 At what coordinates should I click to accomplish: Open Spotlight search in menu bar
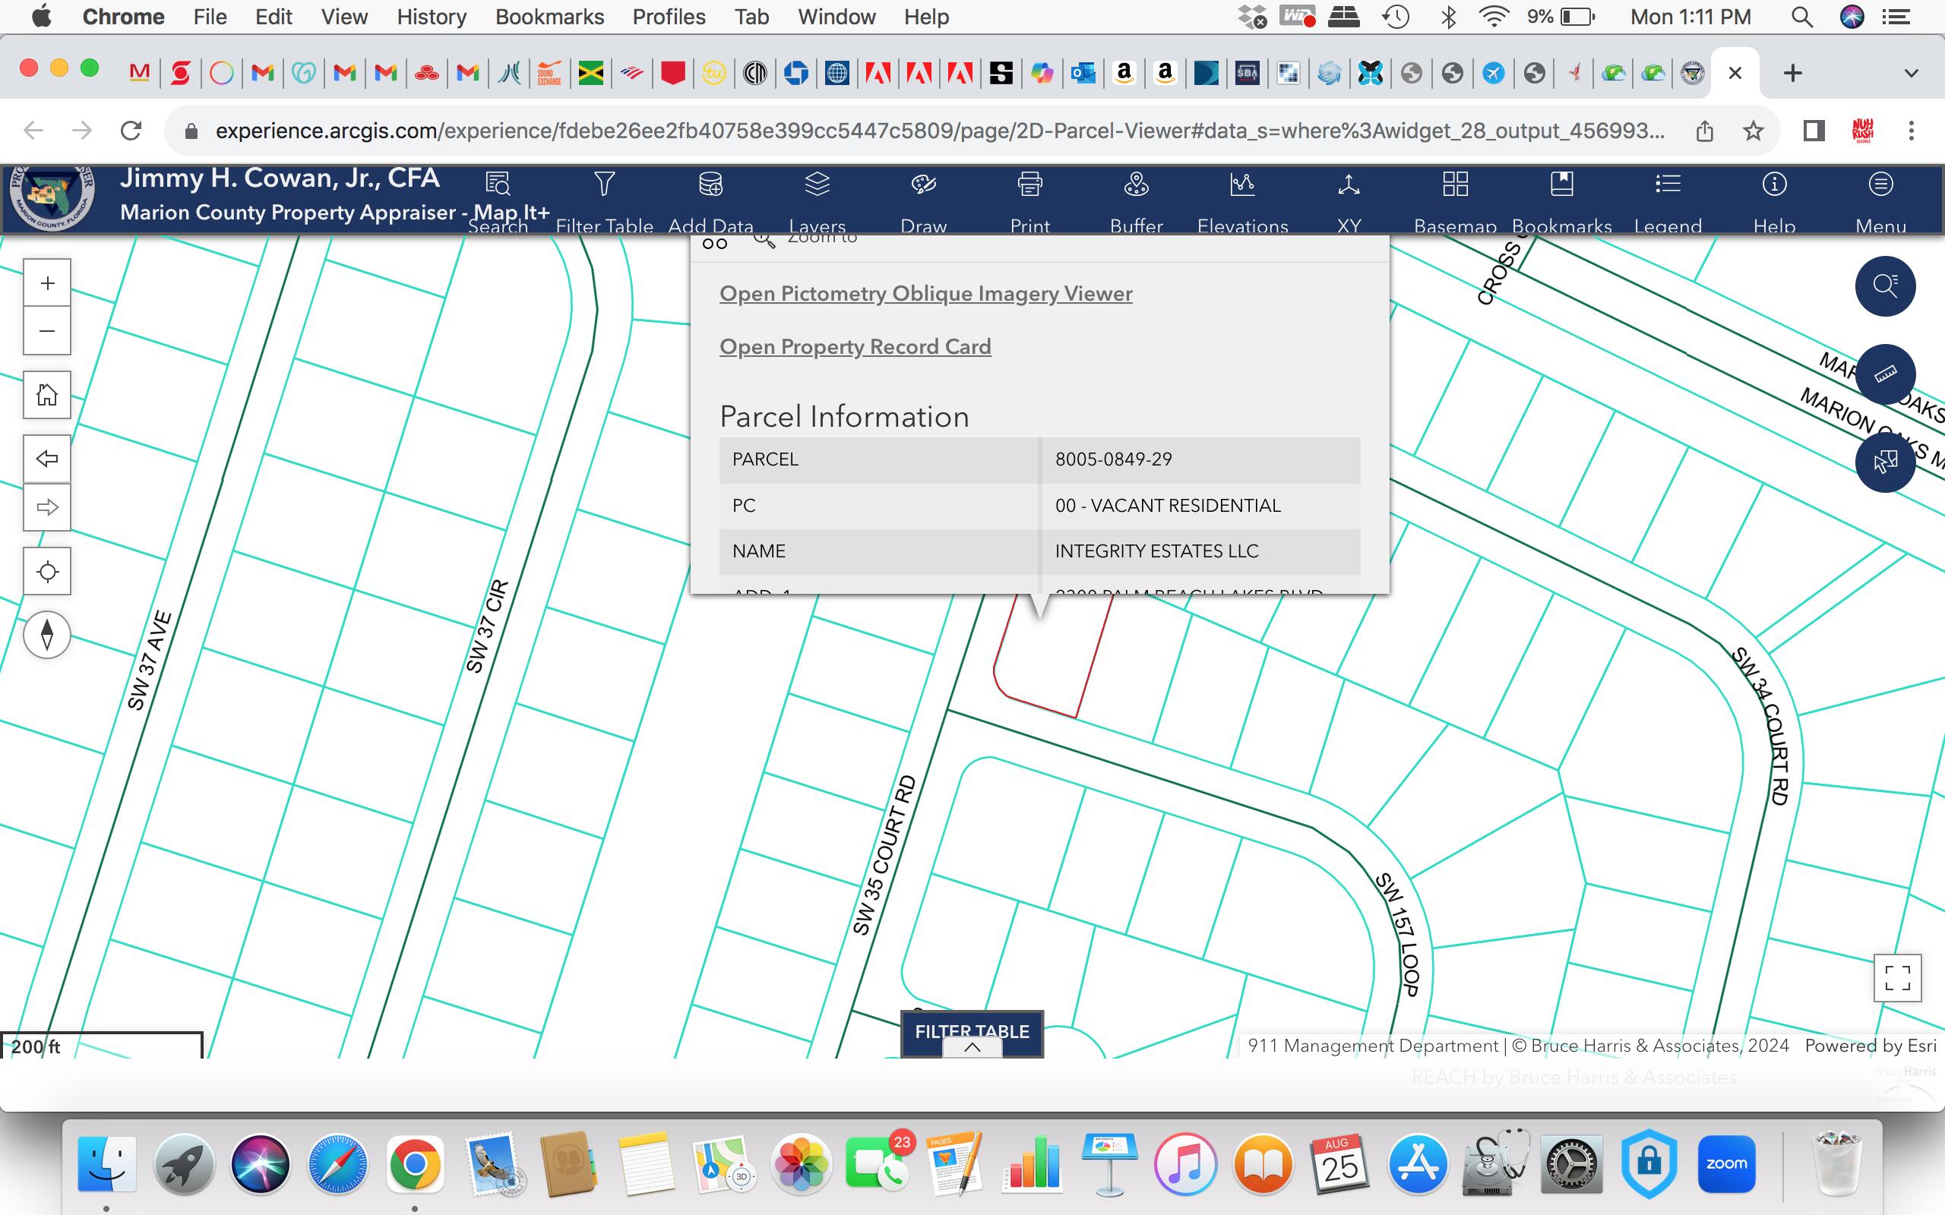click(x=1802, y=17)
